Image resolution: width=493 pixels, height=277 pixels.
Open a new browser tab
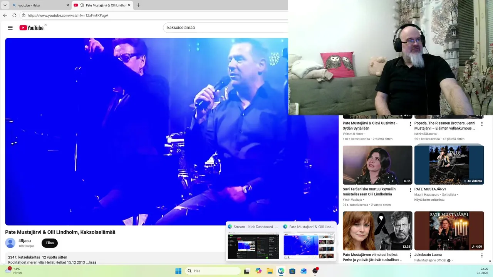[138, 5]
